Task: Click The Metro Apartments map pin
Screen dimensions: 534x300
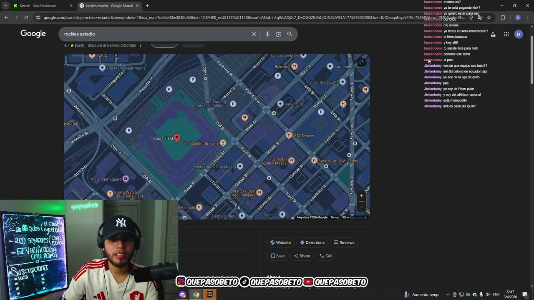Action: point(102,67)
